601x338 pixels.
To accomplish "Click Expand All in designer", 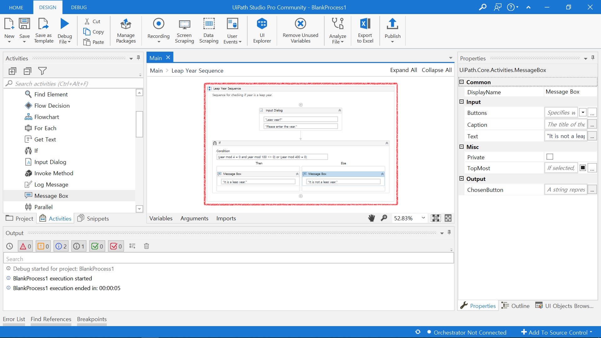I will (403, 70).
